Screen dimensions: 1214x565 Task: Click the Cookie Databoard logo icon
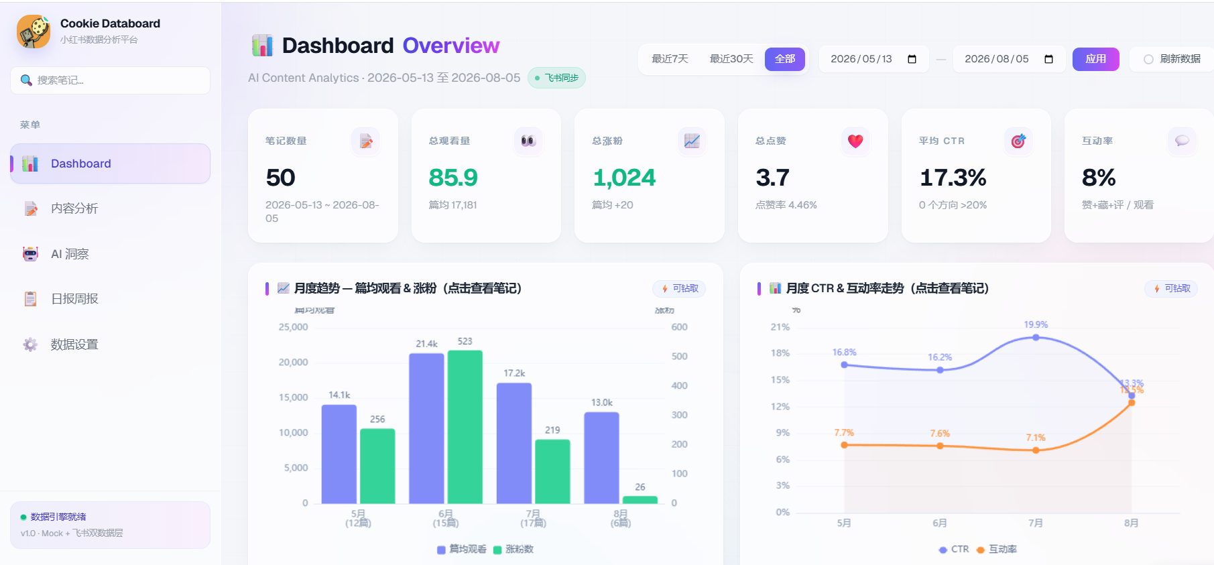(x=34, y=32)
